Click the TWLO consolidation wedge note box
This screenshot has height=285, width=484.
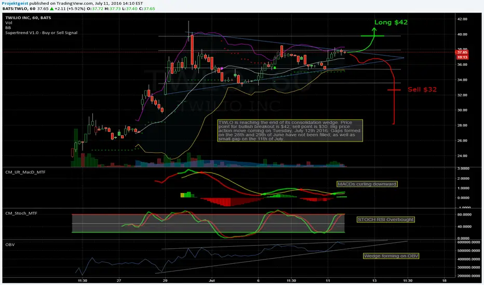[x=290, y=131]
